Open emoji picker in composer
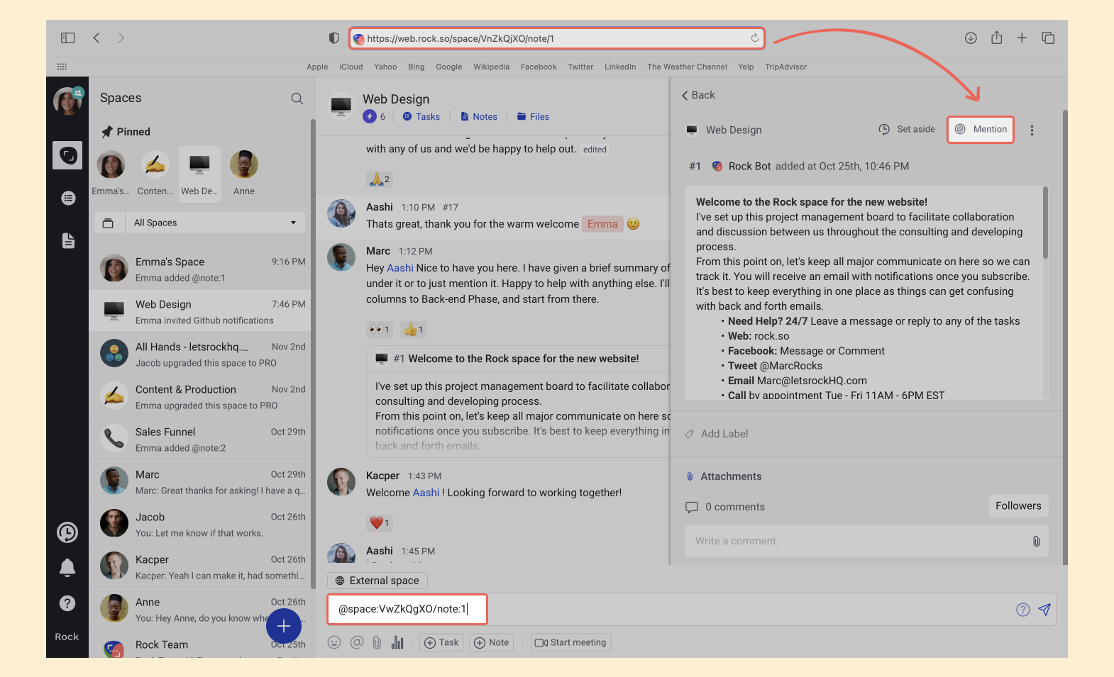The image size is (1114, 677). (x=334, y=642)
